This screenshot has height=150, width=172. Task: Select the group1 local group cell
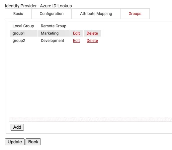(24, 33)
